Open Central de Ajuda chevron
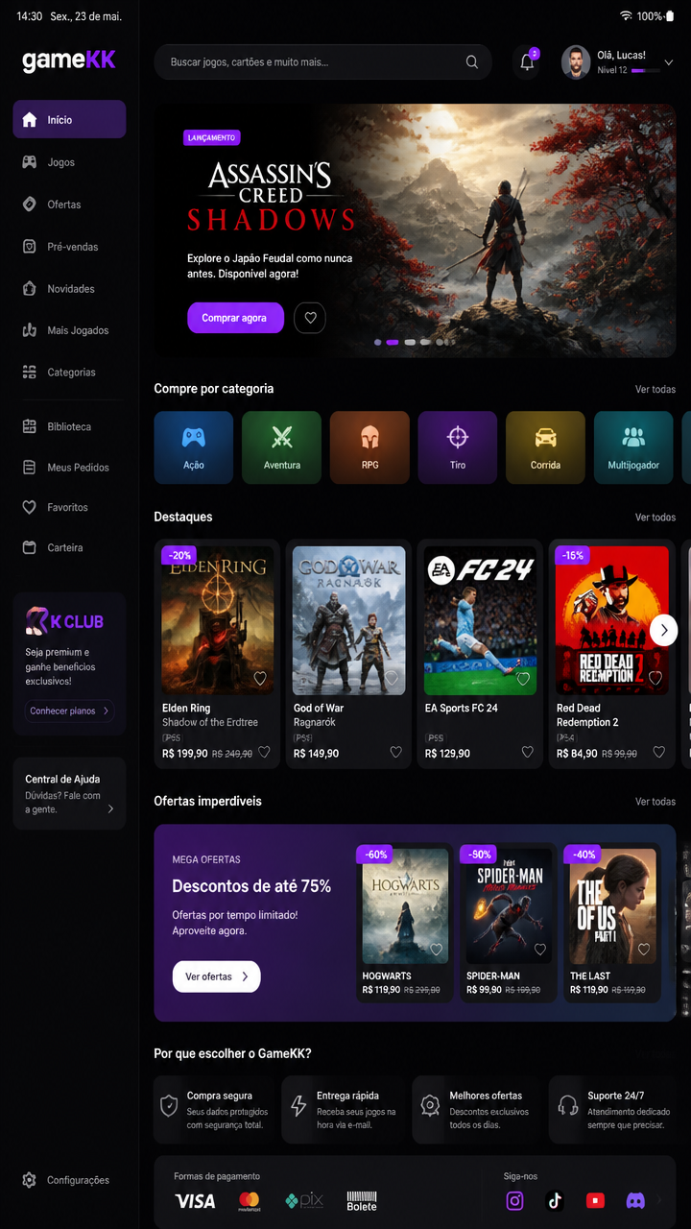Image resolution: width=691 pixels, height=1229 pixels. pyautogui.click(x=110, y=809)
